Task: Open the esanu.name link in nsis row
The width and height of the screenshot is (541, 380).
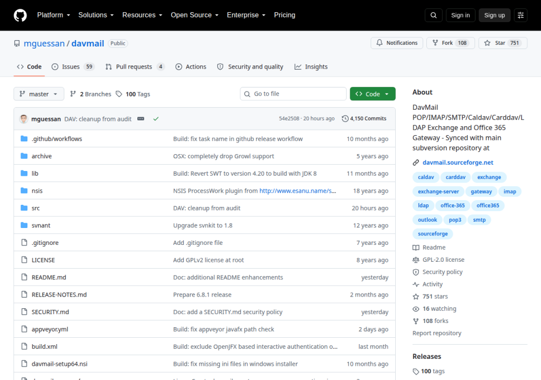Action: pos(298,191)
